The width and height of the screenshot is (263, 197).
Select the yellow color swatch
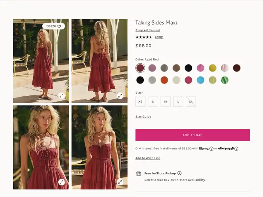(212, 68)
